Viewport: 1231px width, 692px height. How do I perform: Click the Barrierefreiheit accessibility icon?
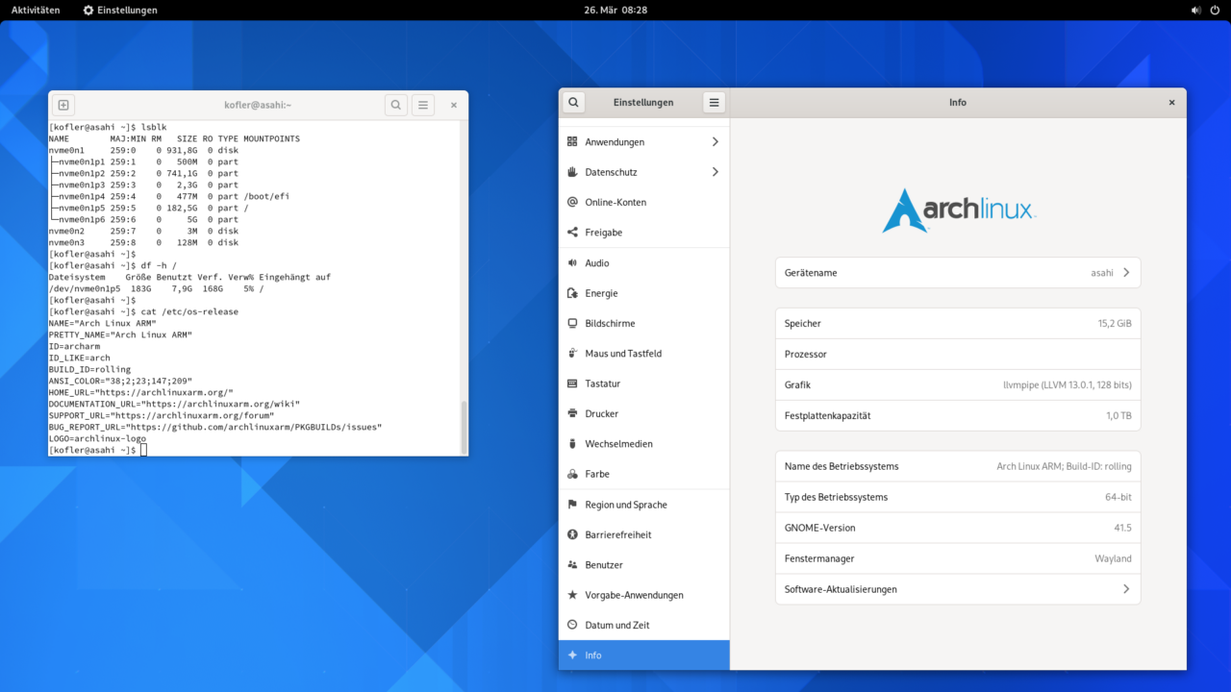(x=573, y=534)
